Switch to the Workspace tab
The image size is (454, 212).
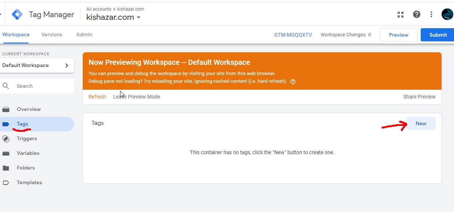tap(16, 34)
